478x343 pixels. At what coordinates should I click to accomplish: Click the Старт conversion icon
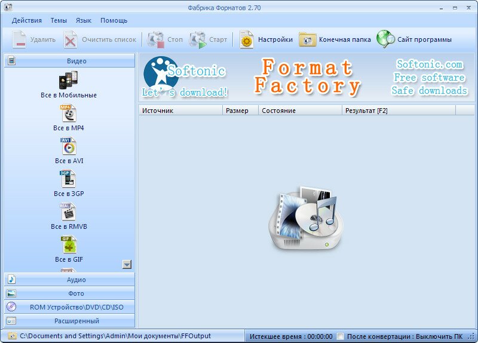click(198, 39)
